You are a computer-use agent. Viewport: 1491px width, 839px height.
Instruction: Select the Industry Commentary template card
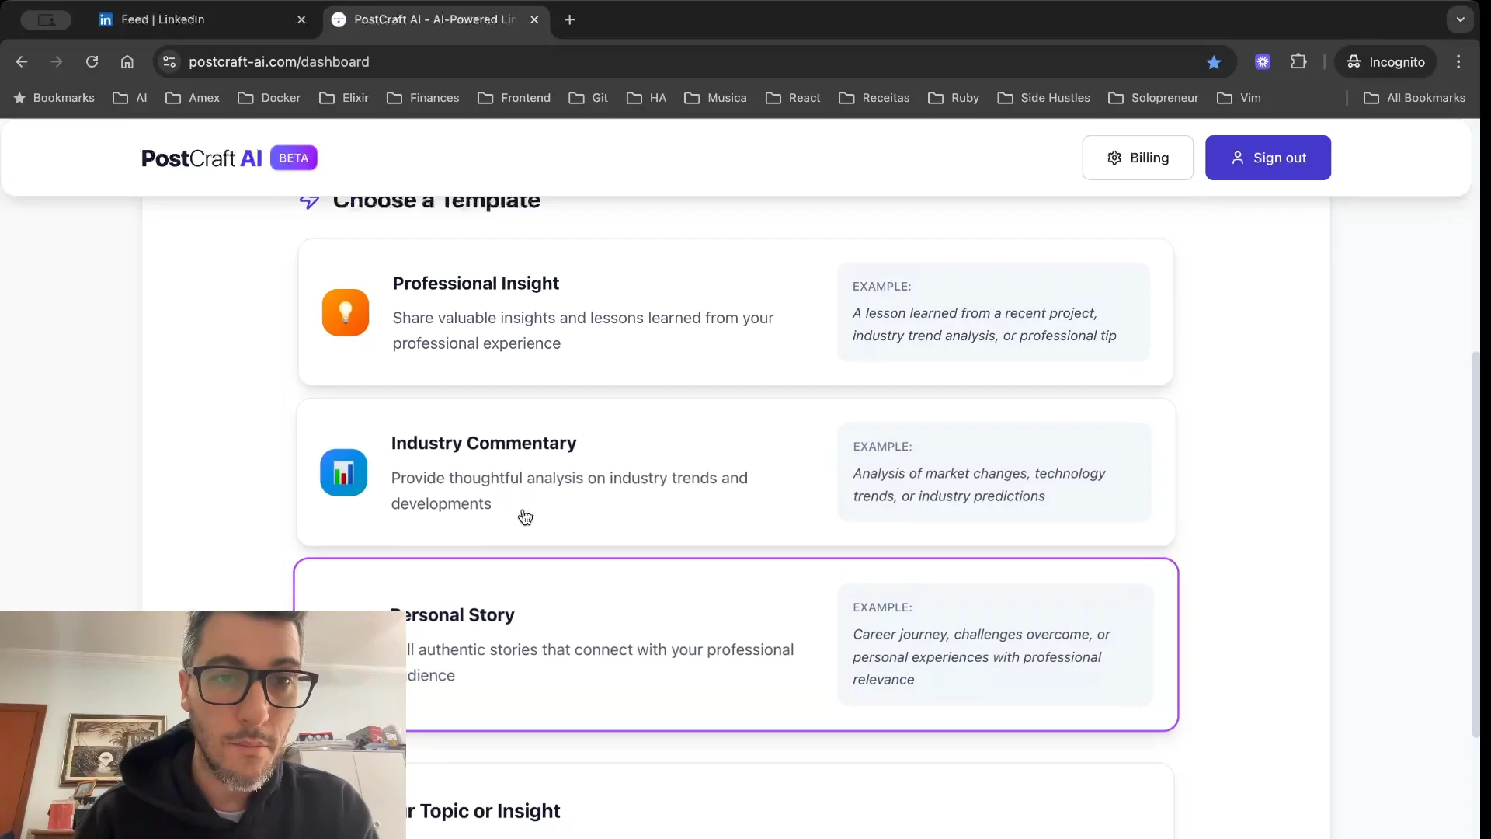coord(590,472)
